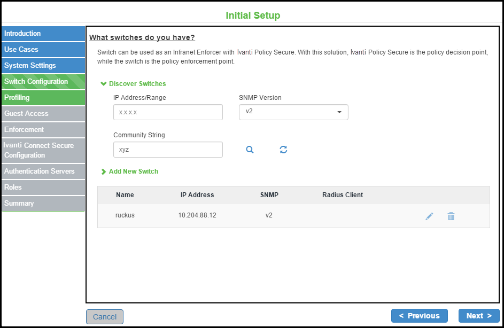Select Guest Access in the sidebar
The image size is (504, 328).
(43, 114)
